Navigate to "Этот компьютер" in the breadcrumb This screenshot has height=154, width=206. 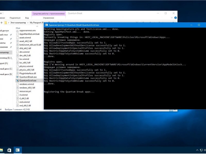tap(18, 23)
